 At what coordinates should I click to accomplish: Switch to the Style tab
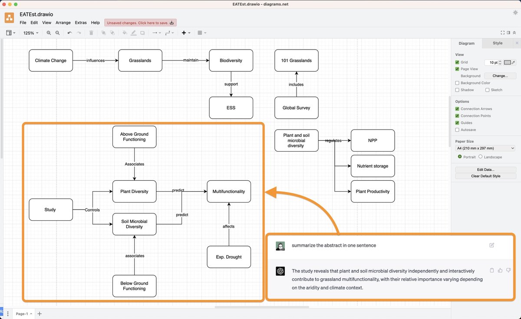coord(498,43)
